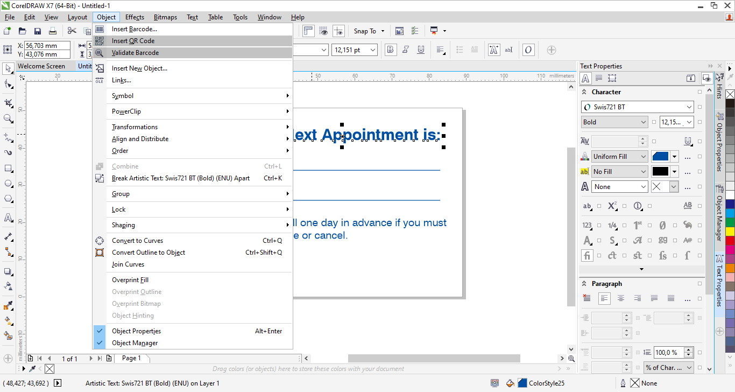This screenshot has width=735, height=392.
Task: Pick yellow in the color palette
Action: (730, 231)
